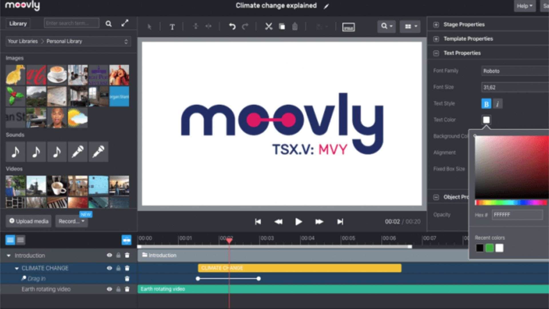Viewport: 549px width, 309px height.
Task: Click the rainbow hue slider
Action: tap(511, 203)
